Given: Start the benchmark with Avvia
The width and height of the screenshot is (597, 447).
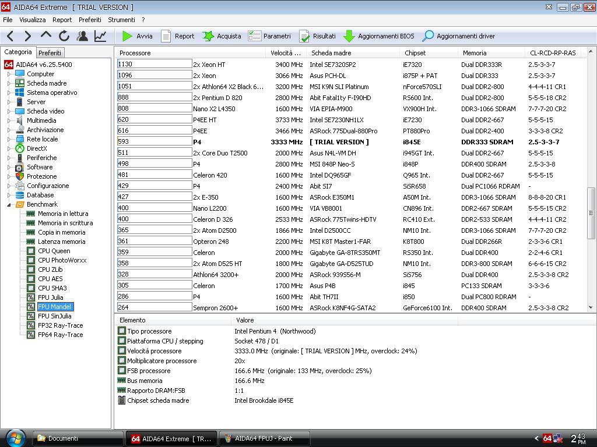Looking at the screenshot, I should coord(137,36).
